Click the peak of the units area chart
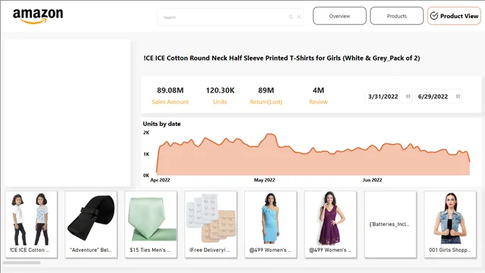The height and width of the screenshot is (273, 485). (271, 134)
